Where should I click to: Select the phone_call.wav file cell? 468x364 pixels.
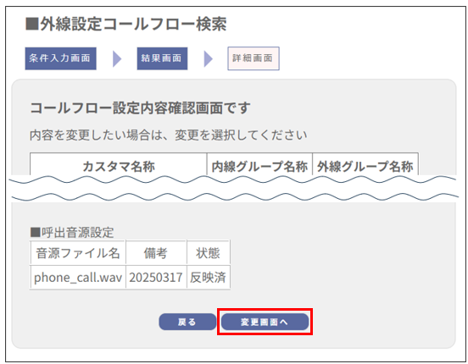[78, 278]
